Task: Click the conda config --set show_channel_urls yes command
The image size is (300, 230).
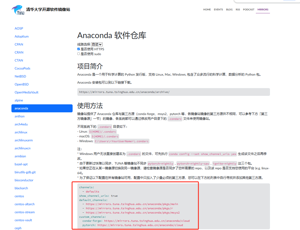Action: (203, 154)
